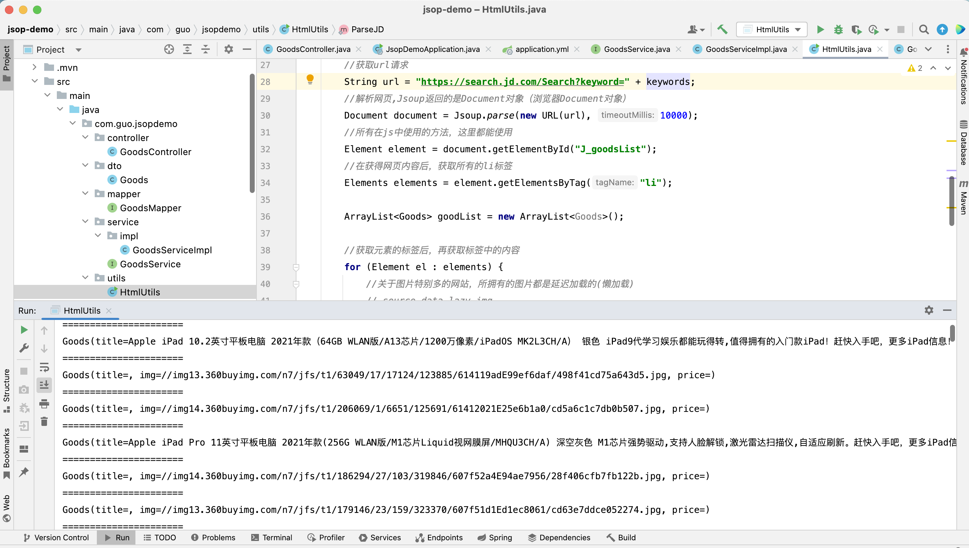Open the Notifications tool window
Image resolution: width=969 pixels, height=548 pixels.
(x=963, y=77)
